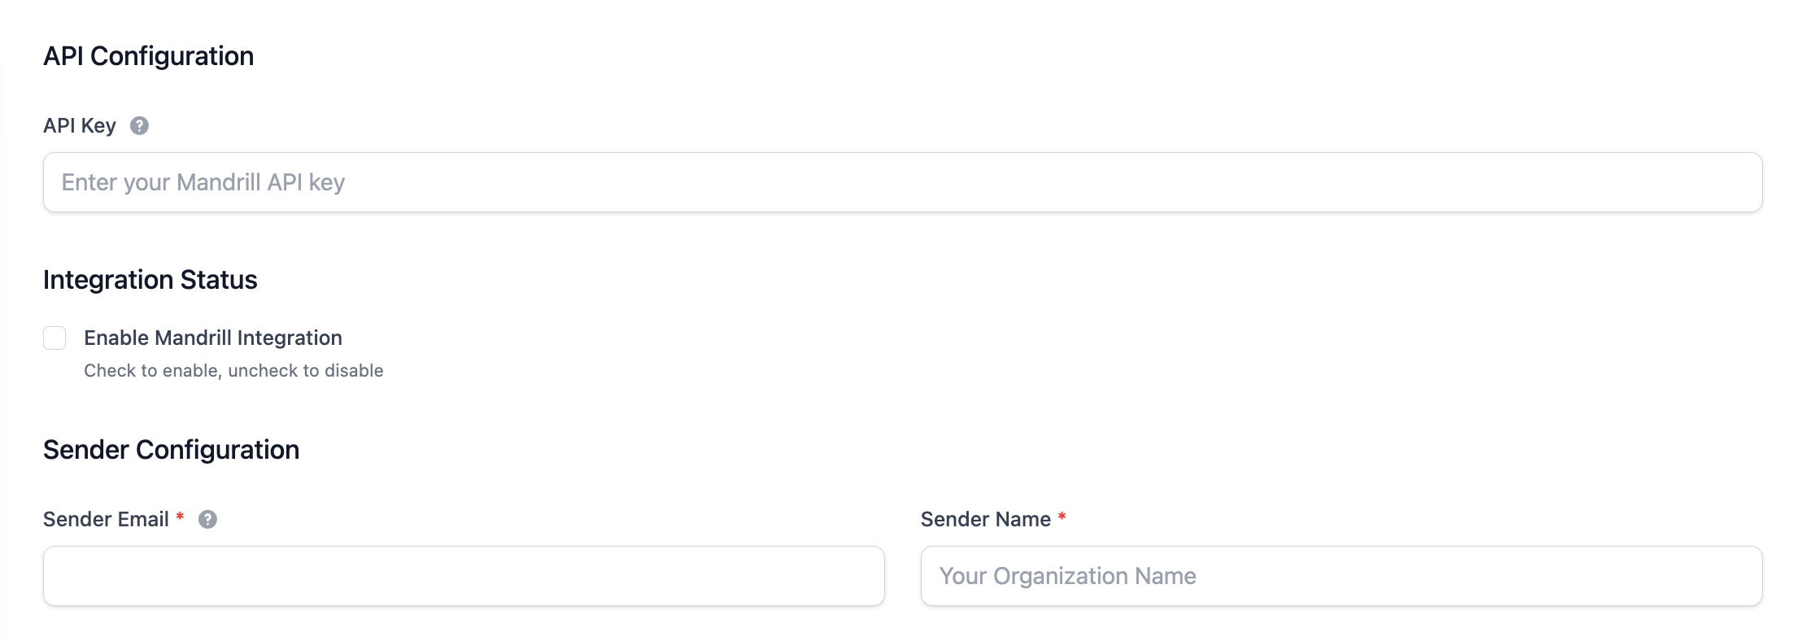Click the 'Enter your Mandrill API key' placeholder
This screenshot has height=641, width=1801.
coord(203,182)
